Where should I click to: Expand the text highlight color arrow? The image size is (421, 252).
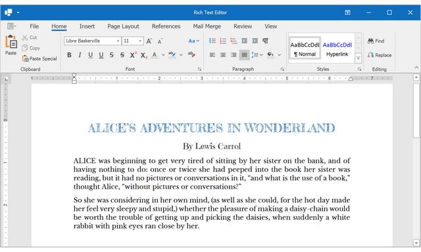tap(181, 55)
